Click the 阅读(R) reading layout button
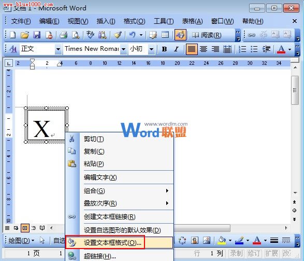Viewport: 304px width, 261px height. 207,35
